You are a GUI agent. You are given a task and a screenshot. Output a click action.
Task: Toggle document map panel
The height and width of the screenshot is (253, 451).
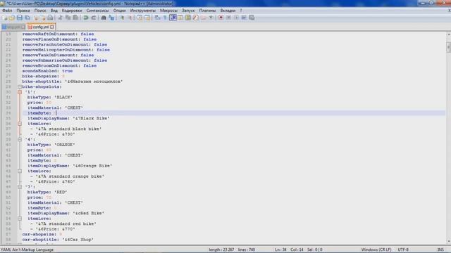pos(188,18)
